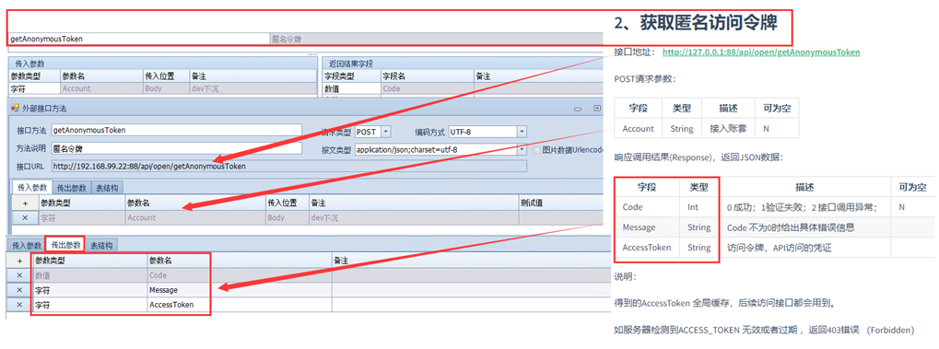Select the getAnonymousToken row in the top list
The image size is (939, 349).
coord(305,39)
